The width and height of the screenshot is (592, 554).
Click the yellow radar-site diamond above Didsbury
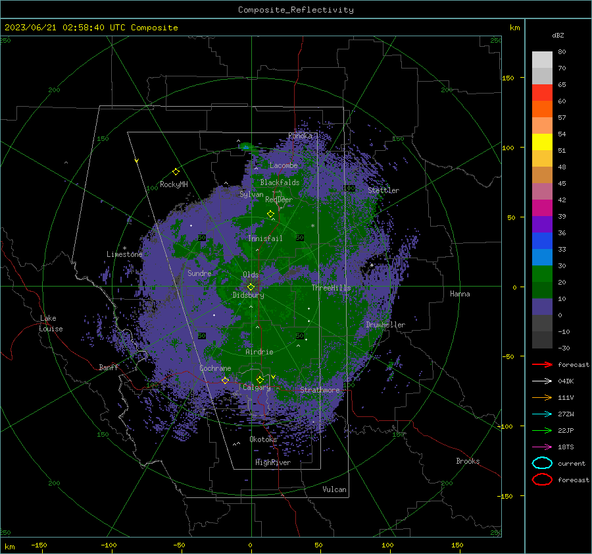click(x=251, y=287)
